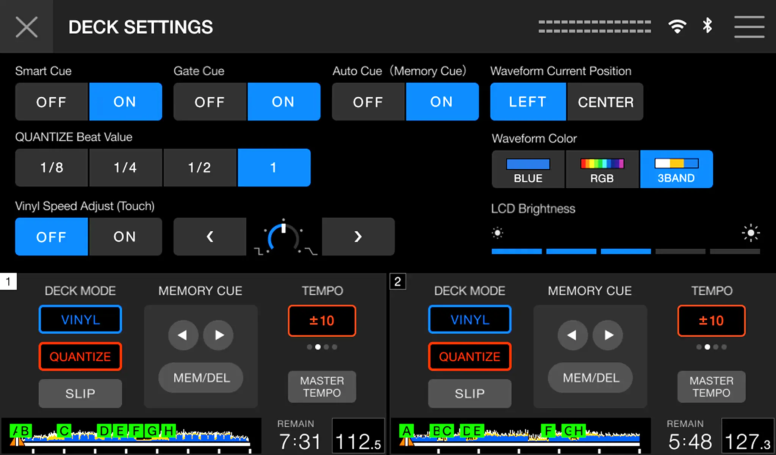Turn Vinyl Speed Adjust (Touch) off

pos(52,237)
